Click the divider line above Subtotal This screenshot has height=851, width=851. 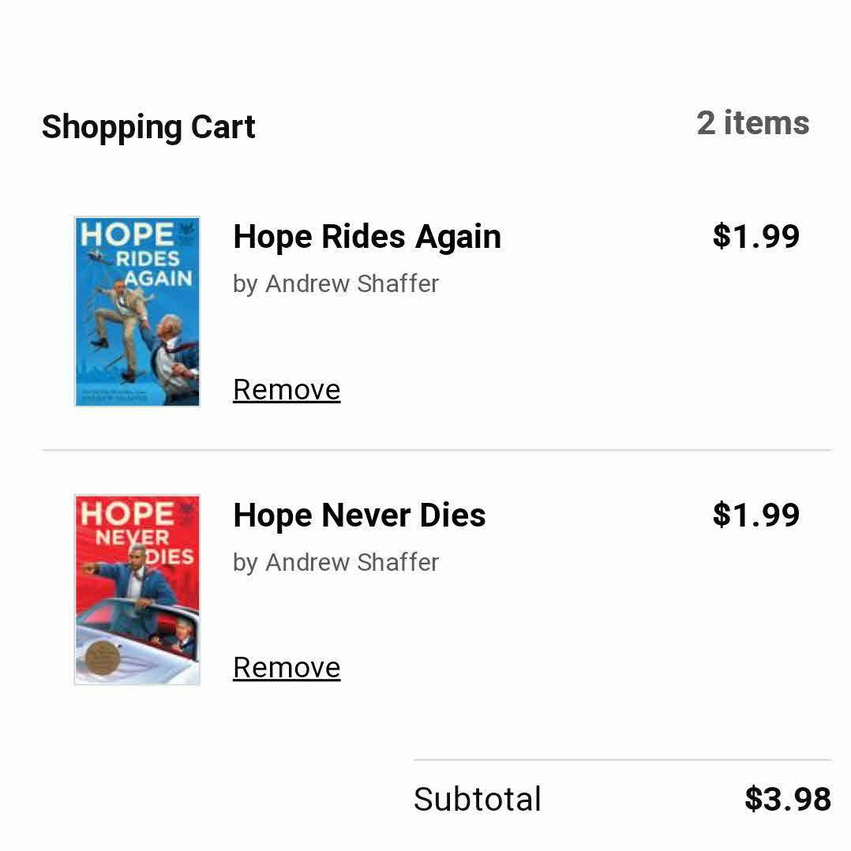point(622,760)
